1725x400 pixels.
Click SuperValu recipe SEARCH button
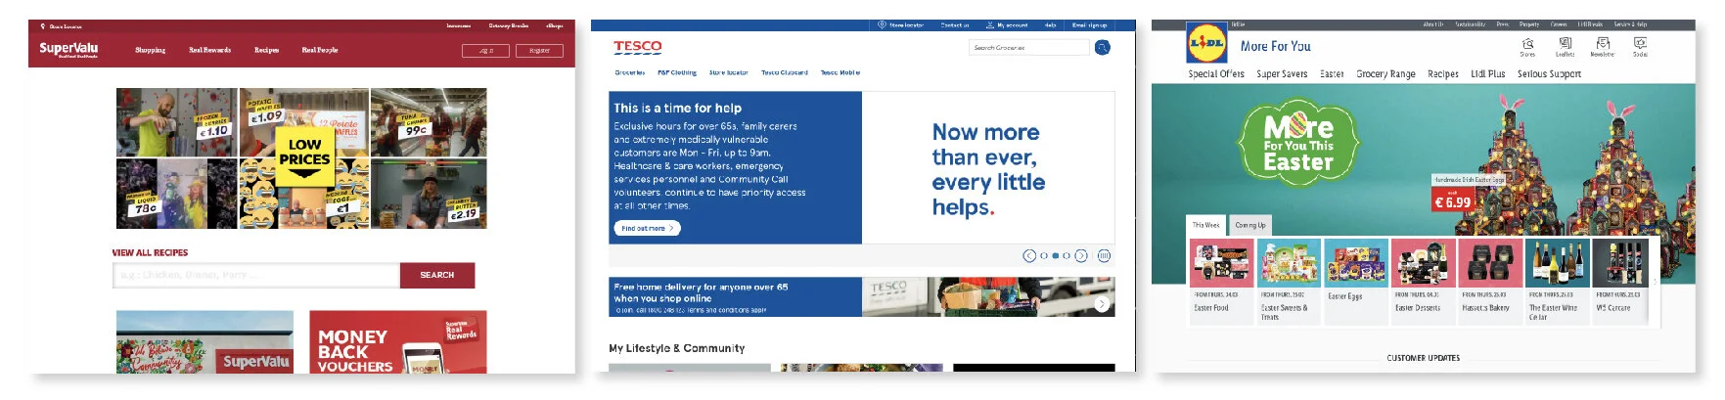437,275
